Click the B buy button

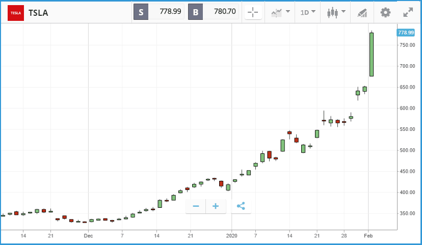195,12
